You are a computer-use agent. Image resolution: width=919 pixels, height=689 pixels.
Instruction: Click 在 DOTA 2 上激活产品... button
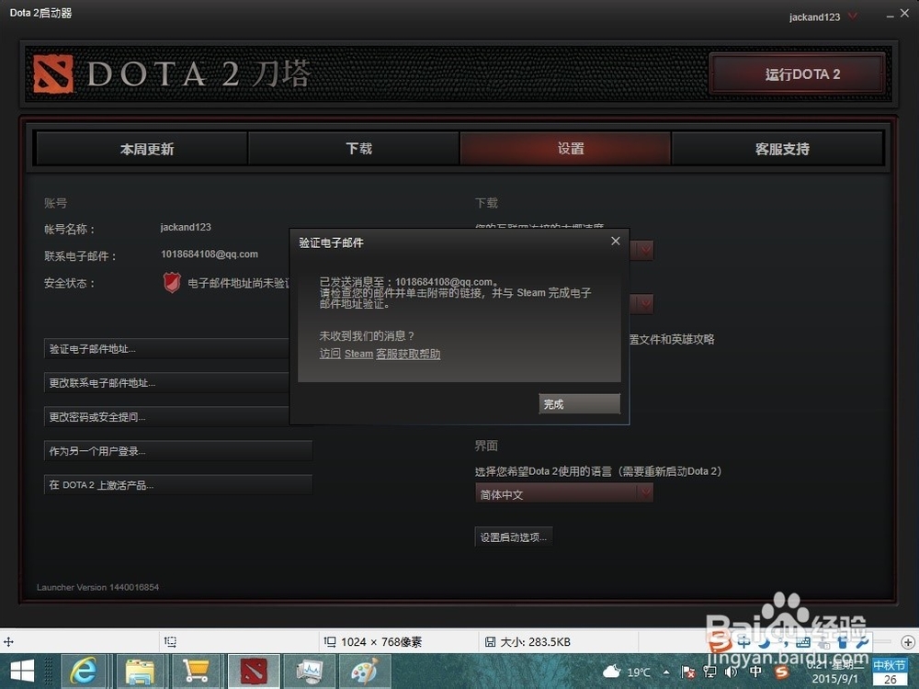[178, 484]
